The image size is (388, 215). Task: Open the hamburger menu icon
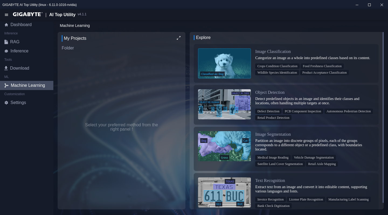pos(6,15)
